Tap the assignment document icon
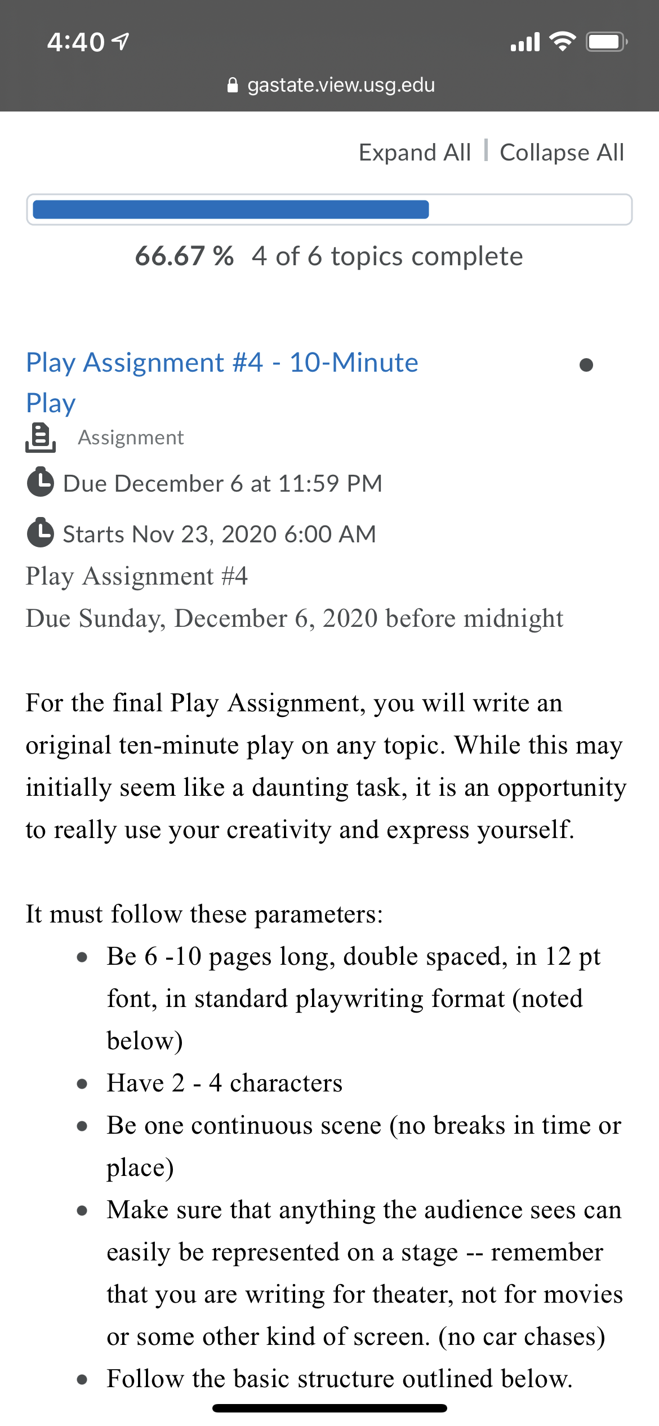This screenshot has height=1426, width=659. click(x=41, y=437)
